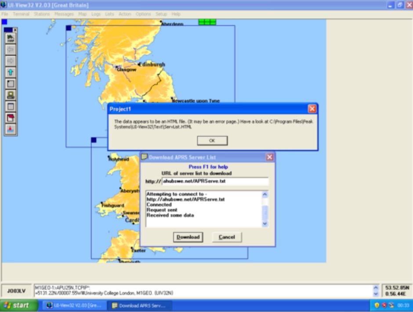Close the Download APRS Server List window
Image resolution: width=413 pixels, height=312 pixels.
tap(269, 157)
